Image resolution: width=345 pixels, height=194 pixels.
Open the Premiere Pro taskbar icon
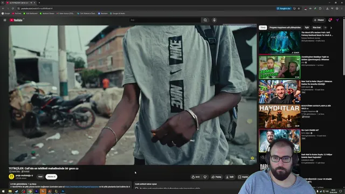(37, 191)
